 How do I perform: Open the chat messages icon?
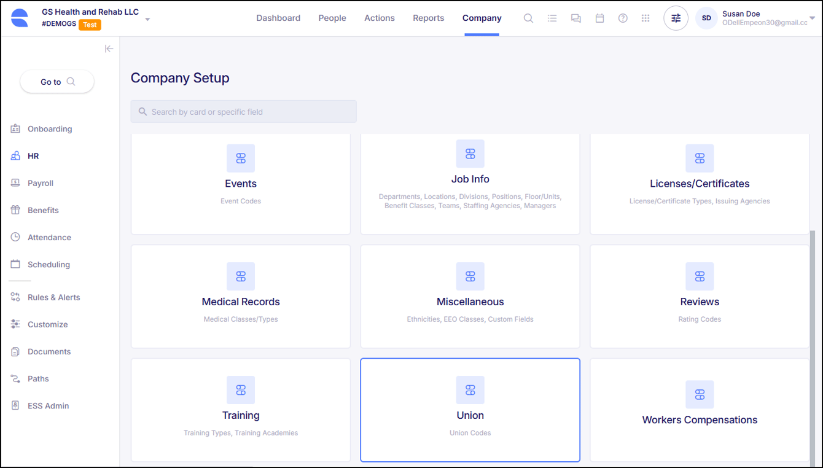(575, 18)
